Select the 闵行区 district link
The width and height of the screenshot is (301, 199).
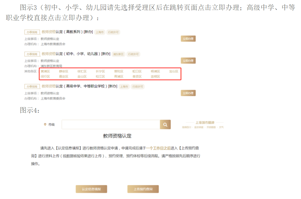pyautogui.click(x=45, y=76)
